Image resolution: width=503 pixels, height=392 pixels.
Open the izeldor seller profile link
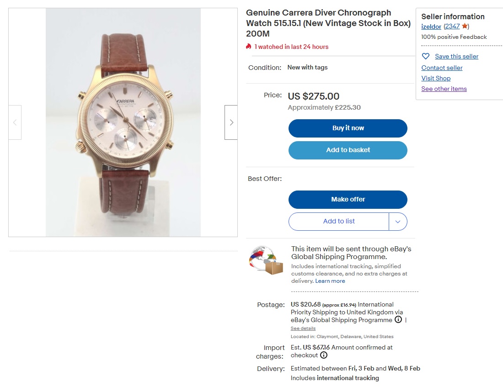pos(430,26)
